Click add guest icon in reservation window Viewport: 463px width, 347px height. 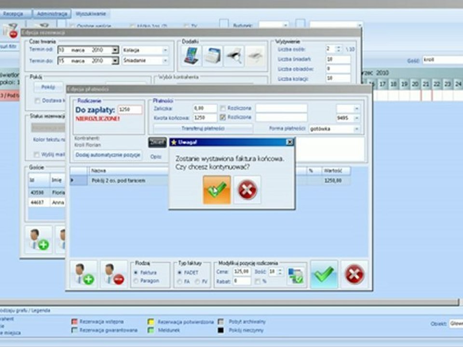coord(39,240)
